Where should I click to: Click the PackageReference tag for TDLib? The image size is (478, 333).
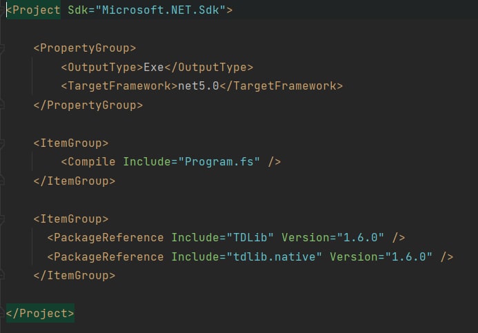pos(105,237)
